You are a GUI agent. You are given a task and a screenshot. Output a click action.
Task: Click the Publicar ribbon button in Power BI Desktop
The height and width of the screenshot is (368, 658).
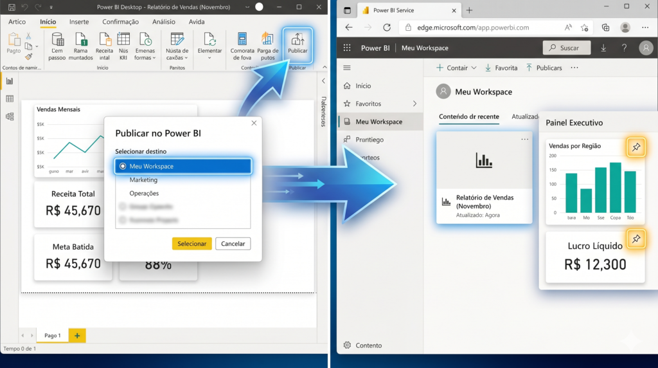(298, 44)
